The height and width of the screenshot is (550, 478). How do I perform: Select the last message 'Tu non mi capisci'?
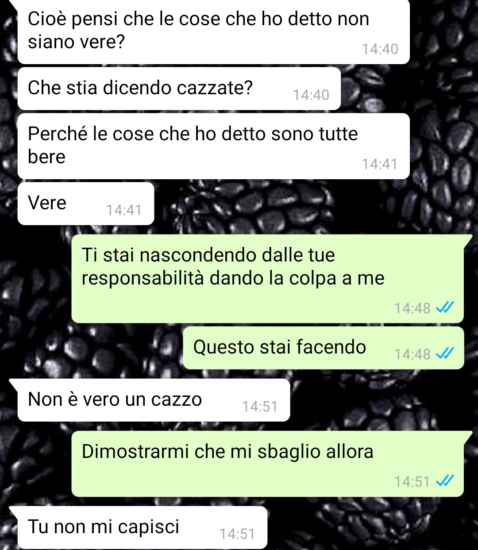coord(142,527)
